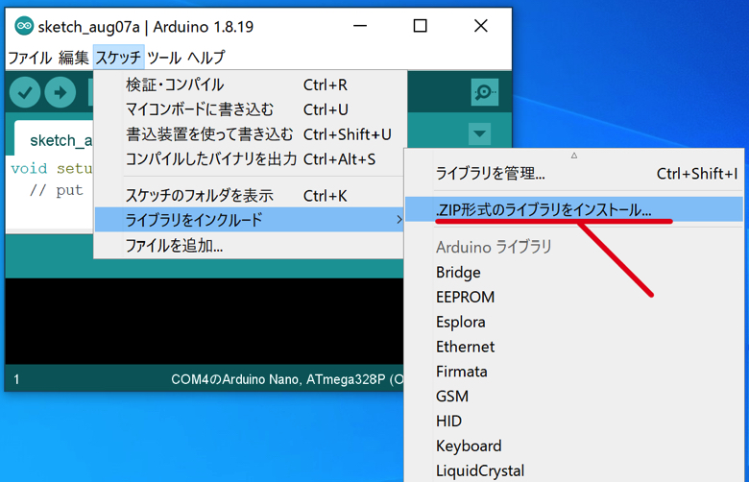
Task: Click the '// put' comment line
Action: 56,190
